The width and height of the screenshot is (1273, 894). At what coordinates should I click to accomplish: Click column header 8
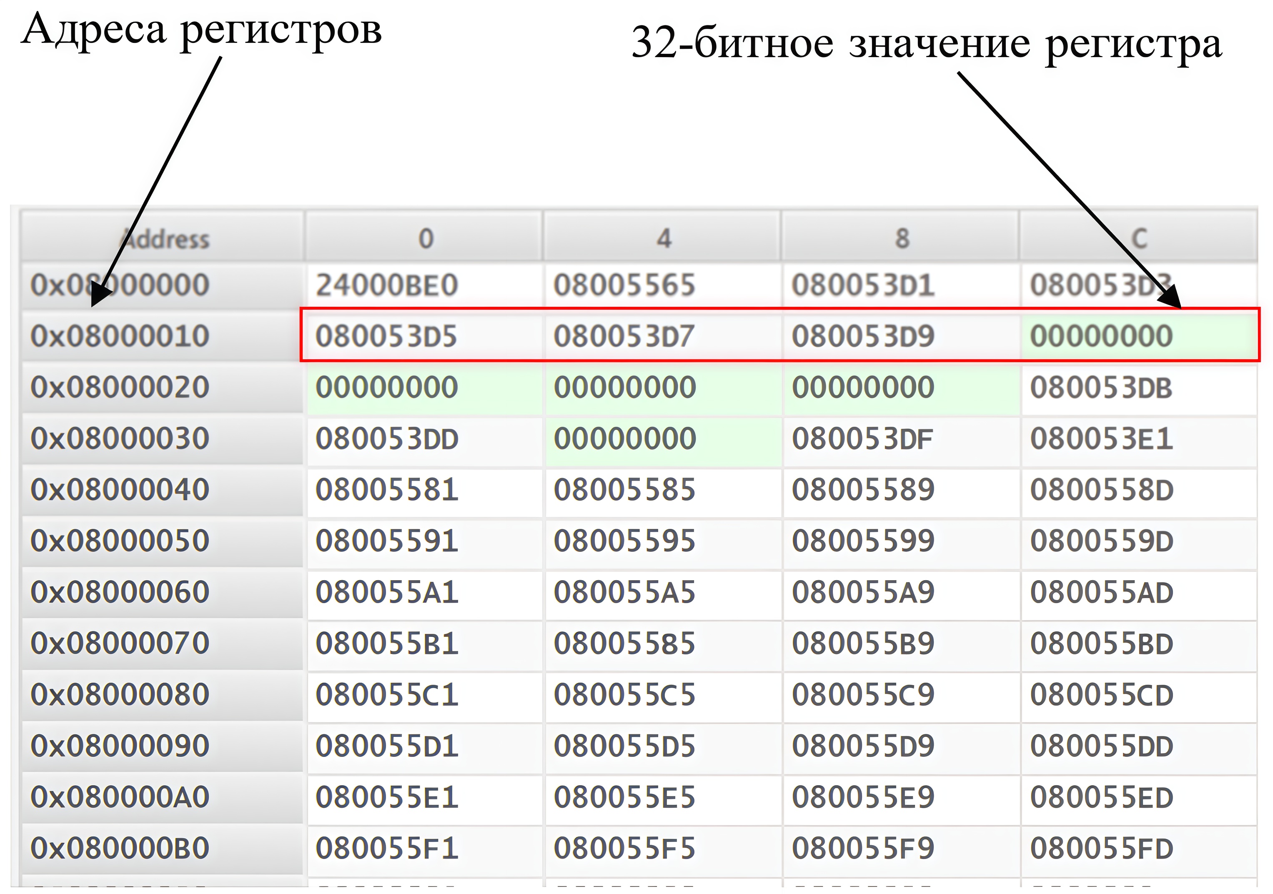902,238
